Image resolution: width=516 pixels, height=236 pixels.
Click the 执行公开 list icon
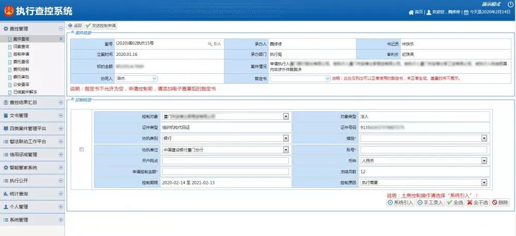(x=6, y=181)
